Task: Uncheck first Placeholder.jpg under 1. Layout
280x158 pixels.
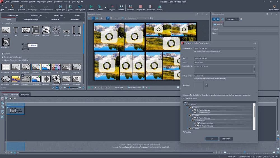Action: [192, 110]
